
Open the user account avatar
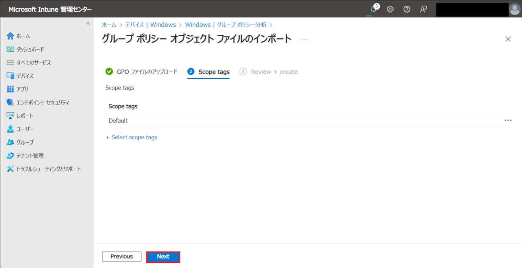point(515,9)
